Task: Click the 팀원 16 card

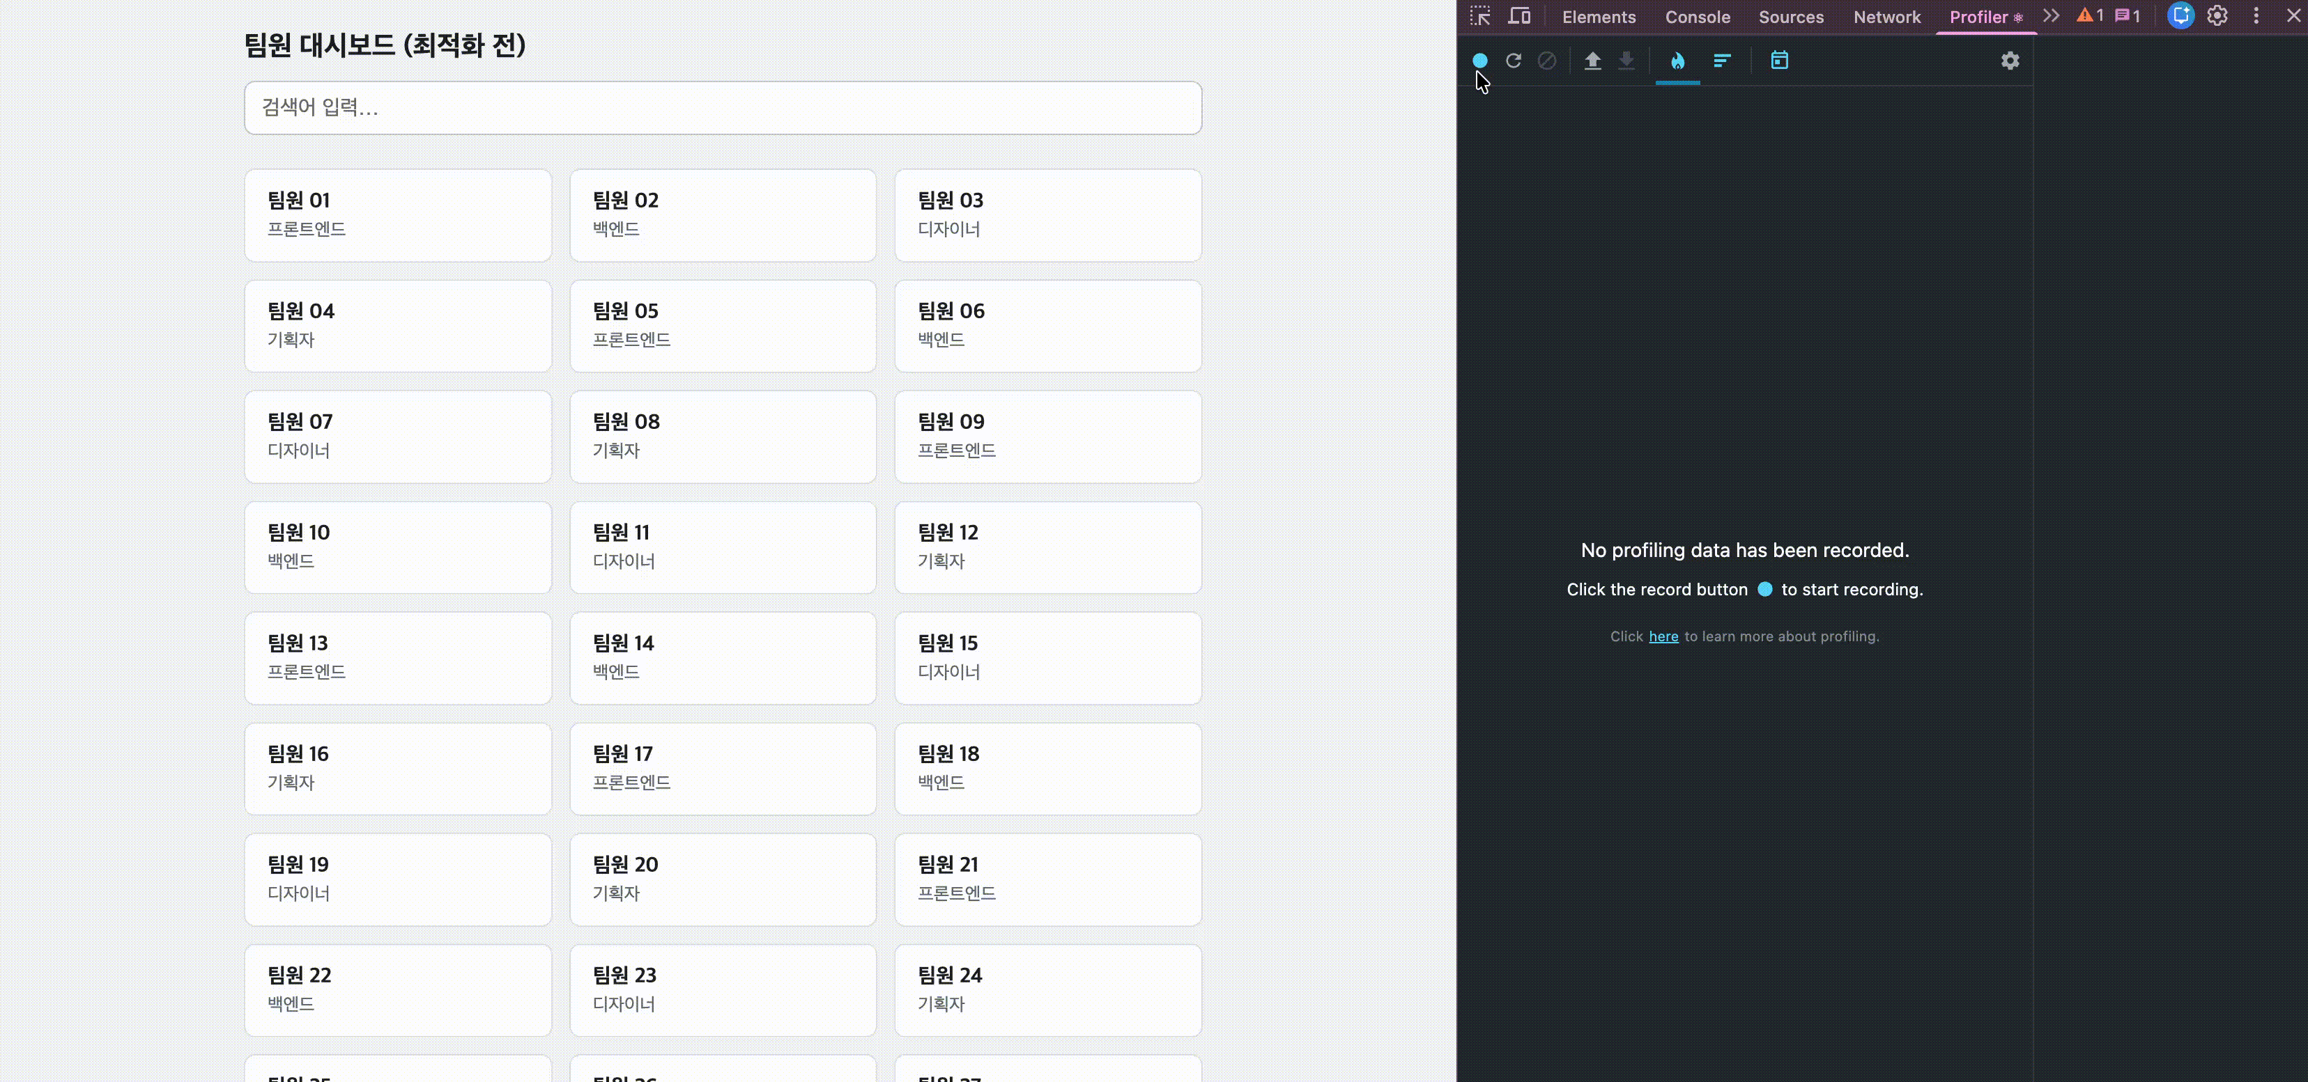Action: pyautogui.click(x=398, y=769)
